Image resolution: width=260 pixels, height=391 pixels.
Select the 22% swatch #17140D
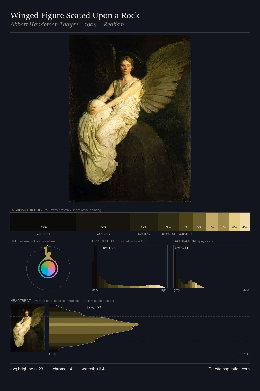103,222
